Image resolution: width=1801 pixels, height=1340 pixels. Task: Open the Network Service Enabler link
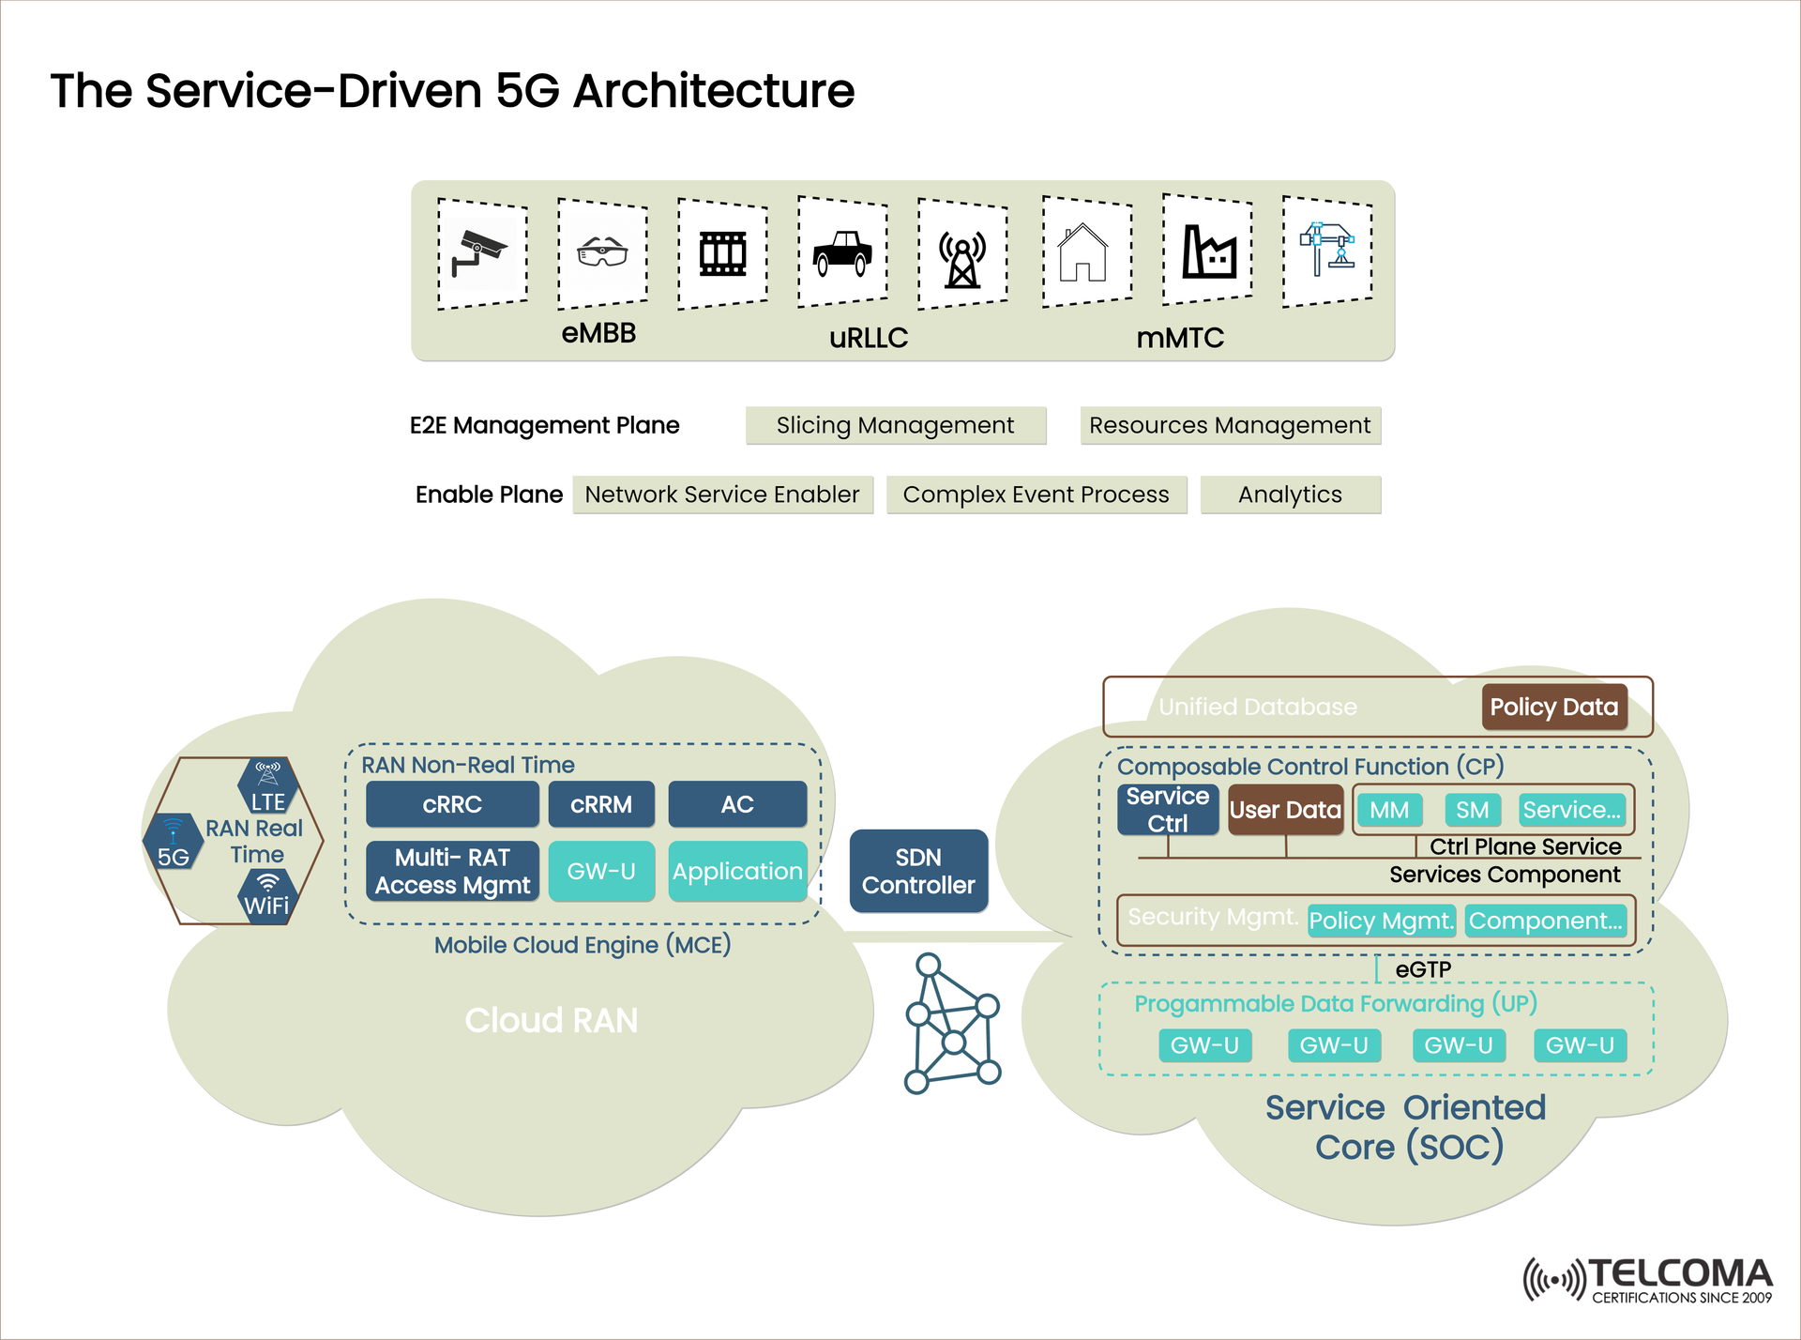click(x=722, y=495)
